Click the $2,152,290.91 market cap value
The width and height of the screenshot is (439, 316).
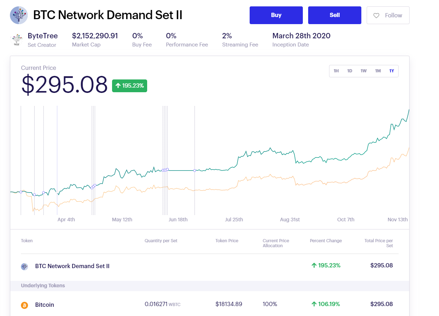95,36
